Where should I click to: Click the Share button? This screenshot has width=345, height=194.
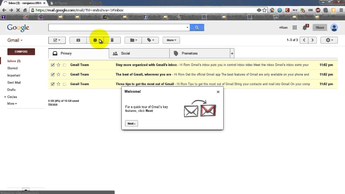click(320, 27)
